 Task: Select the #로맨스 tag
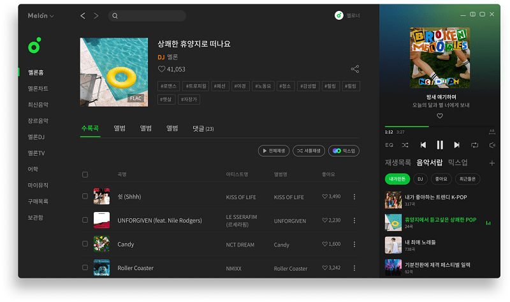coord(168,86)
